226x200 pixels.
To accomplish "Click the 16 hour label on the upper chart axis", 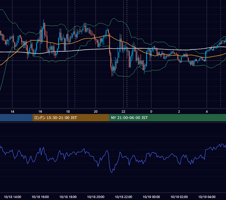I will [40, 112].
